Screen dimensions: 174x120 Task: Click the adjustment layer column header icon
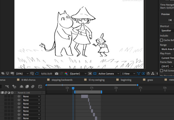click(x=9, y=93)
